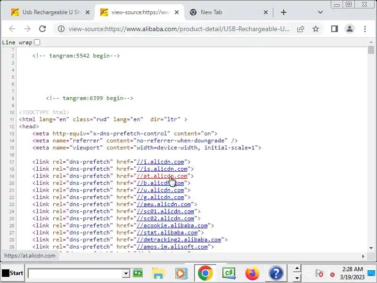Image resolution: width=377 pixels, height=283 pixels.
Task: Open the //dmtracking2.alibaba.com link
Action: click(179, 240)
